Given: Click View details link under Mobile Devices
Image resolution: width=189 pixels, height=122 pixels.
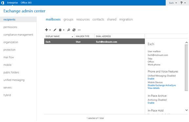Looking at the screenshot, I should click(154, 88).
